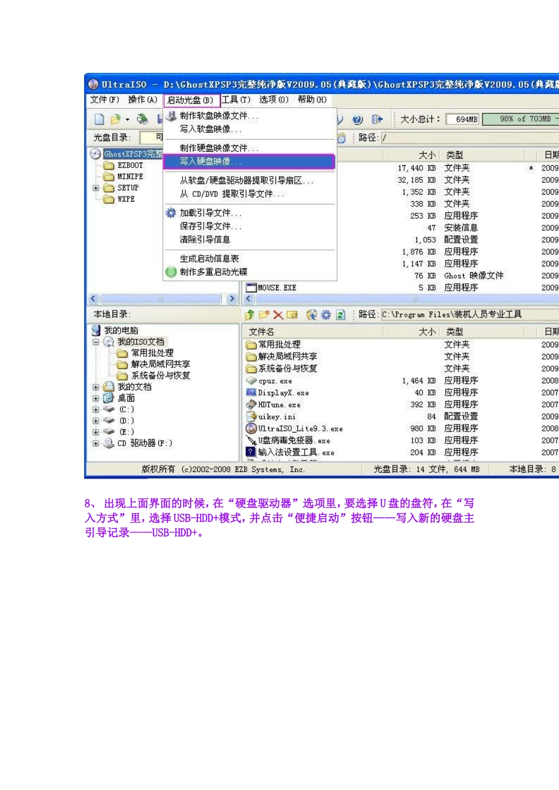The image size is (559, 790).
Task: Open the 帮助(H) menu
Action: tap(312, 100)
